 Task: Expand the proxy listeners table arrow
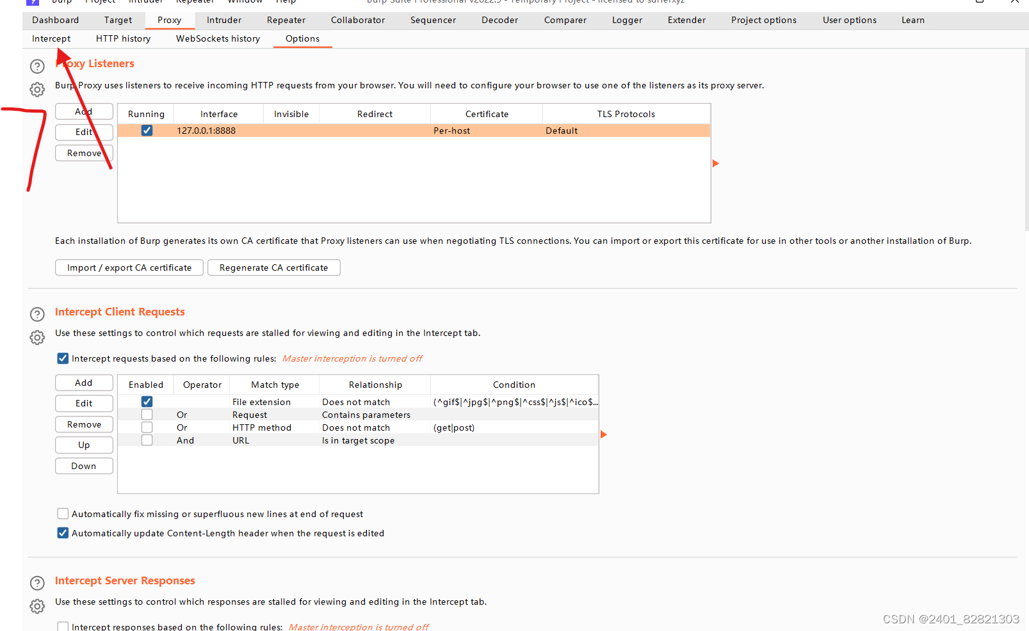(716, 163)
